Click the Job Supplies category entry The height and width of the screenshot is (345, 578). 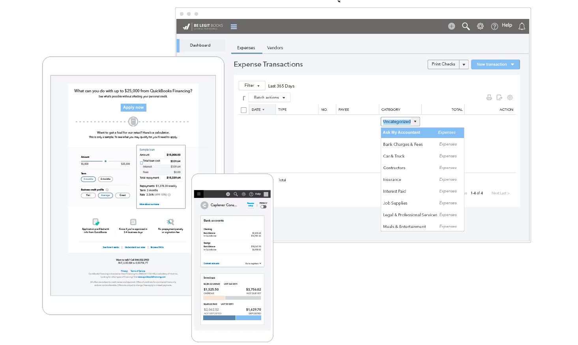(x=422, y=203)
